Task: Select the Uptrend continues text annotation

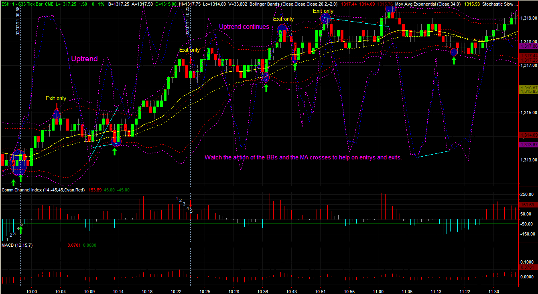Action: pyautogui.click(x=244, y=27)
